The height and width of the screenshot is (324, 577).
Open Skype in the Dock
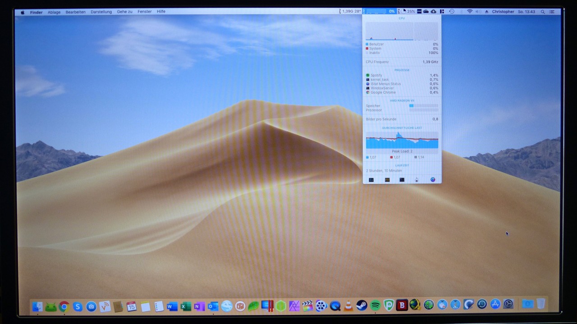click(78, 306)
